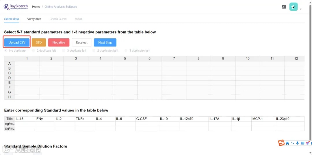Image resolution: width=312 pixels, height=155 pixels.
Task: Click the RayBiotech logo
Action: pos(16,7)
